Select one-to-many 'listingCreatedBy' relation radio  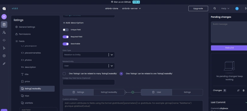pyautogui.click(x=64, y=74)
